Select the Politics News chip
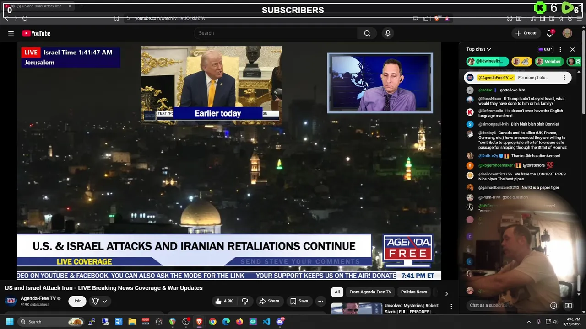586x329 pixels. coord(414,292)
